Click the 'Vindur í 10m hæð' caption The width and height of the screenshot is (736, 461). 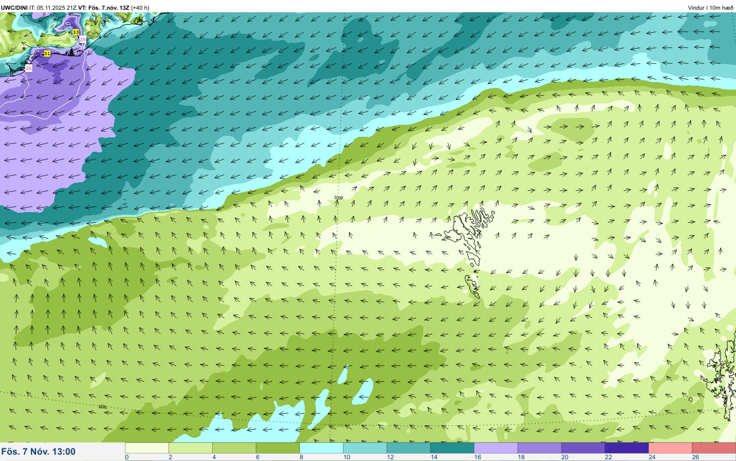pyautogui.click(x=711, y=7)
